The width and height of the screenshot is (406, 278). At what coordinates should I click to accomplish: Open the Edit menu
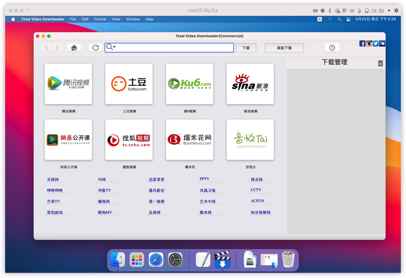pos(85,19)
